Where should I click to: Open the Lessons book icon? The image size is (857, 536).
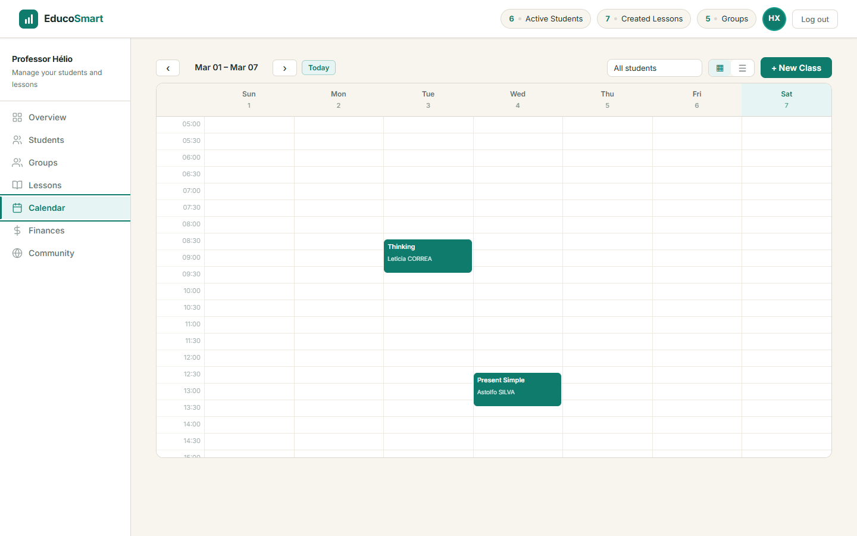tap(18, 185)
